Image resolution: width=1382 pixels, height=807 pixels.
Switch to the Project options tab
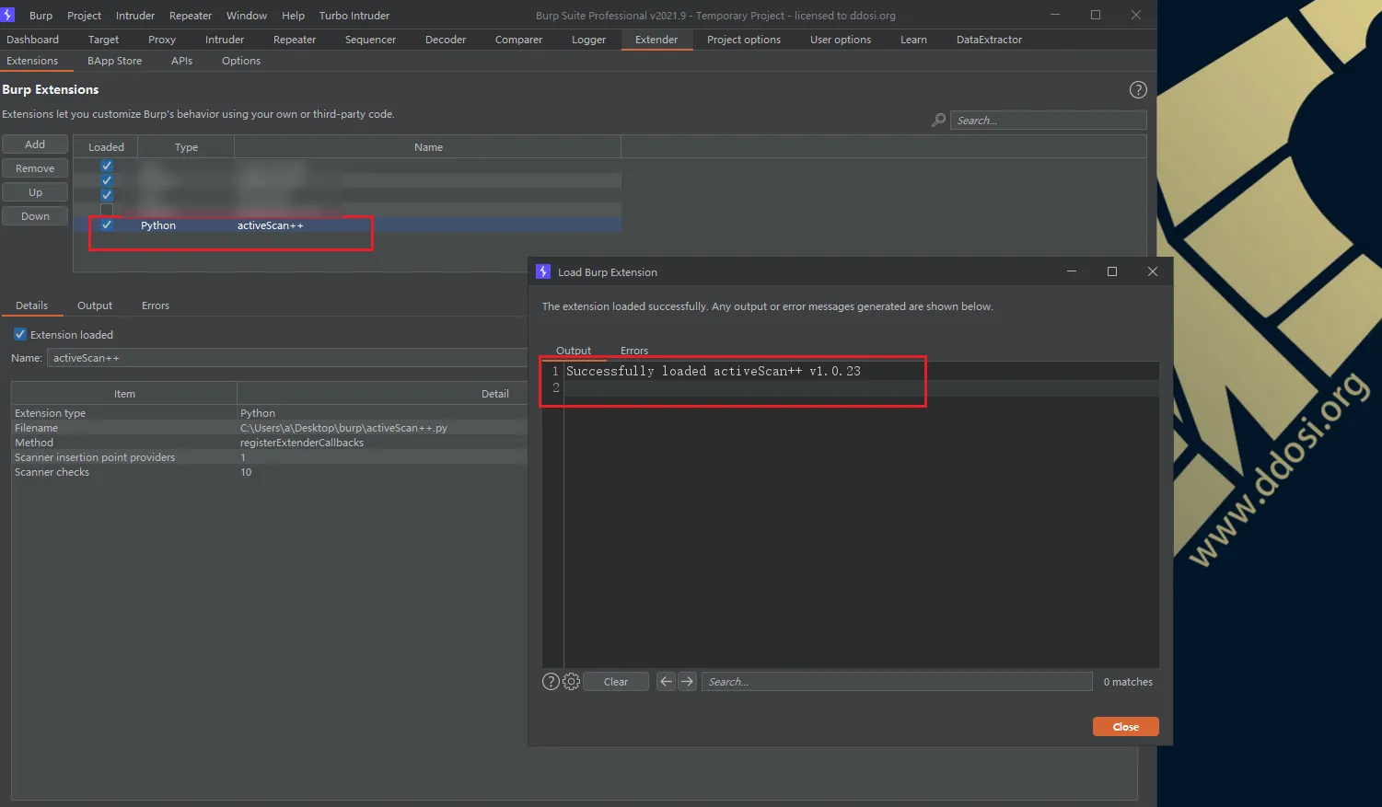pos(744,40)
